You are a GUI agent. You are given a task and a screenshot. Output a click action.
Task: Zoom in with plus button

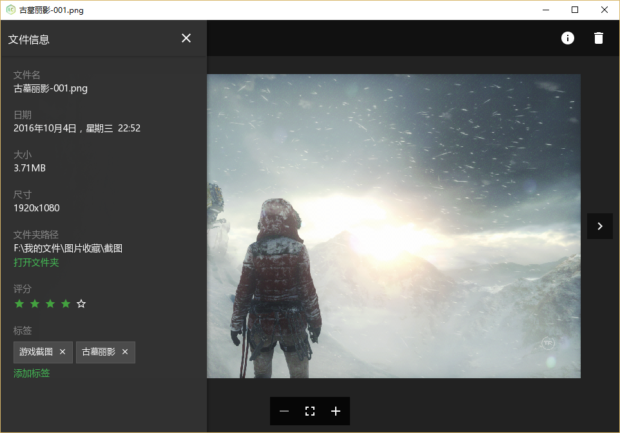pyautogui.click(x=336, y=411)
